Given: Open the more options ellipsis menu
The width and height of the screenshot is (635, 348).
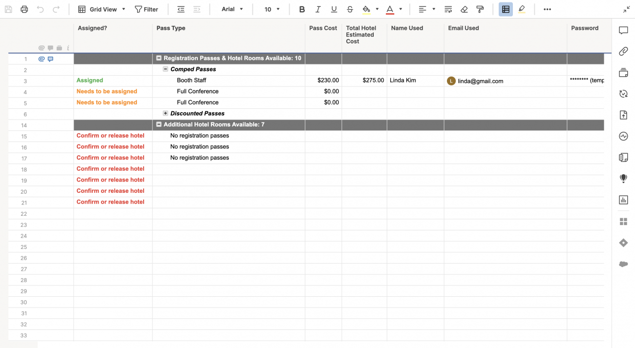Looking at the screenshot, I should (x=547, y=9).
